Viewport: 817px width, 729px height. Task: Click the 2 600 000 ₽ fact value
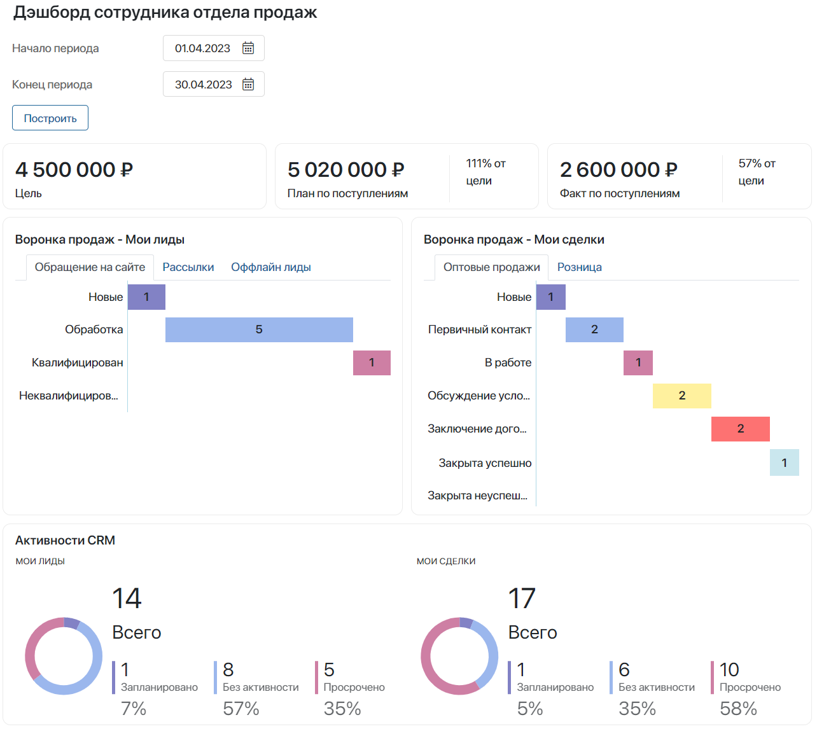[x=618, y=170]
